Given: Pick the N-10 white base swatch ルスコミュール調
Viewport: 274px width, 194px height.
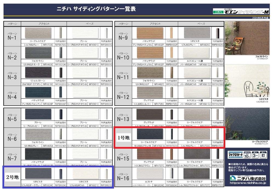Looking at the screenshot, I should 196,53.
